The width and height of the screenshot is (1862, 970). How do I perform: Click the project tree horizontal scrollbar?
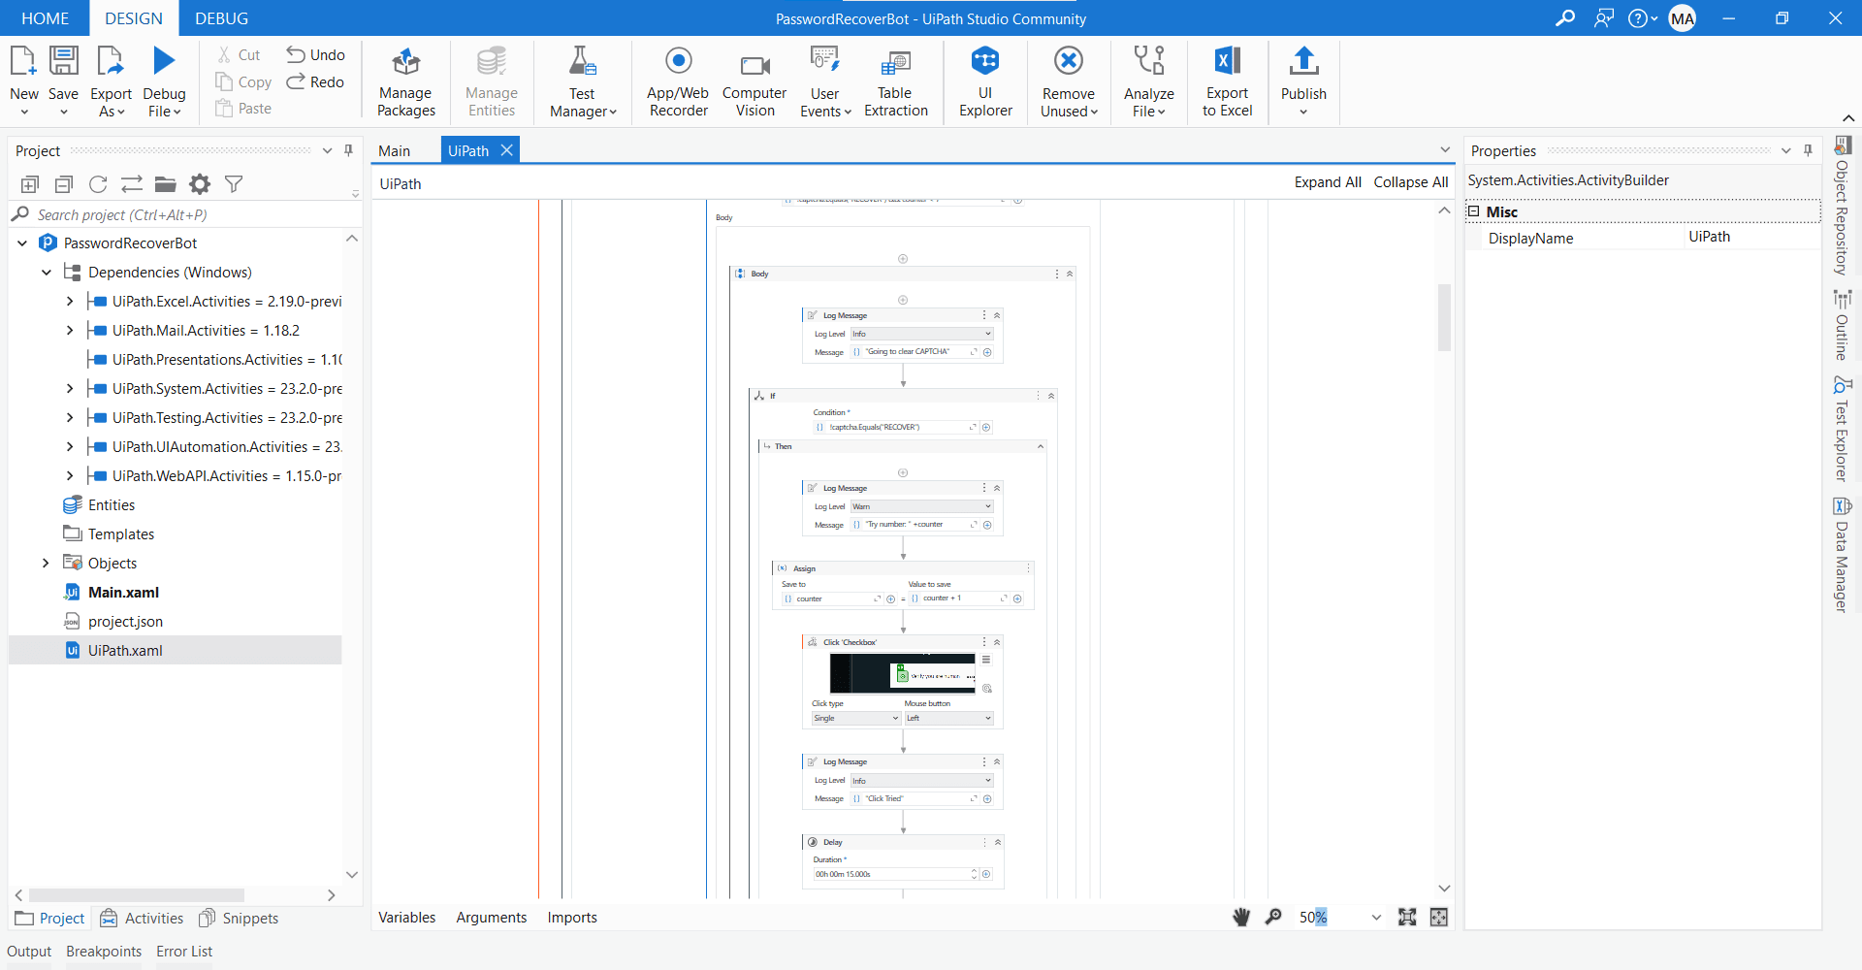(x=137, y=895)
